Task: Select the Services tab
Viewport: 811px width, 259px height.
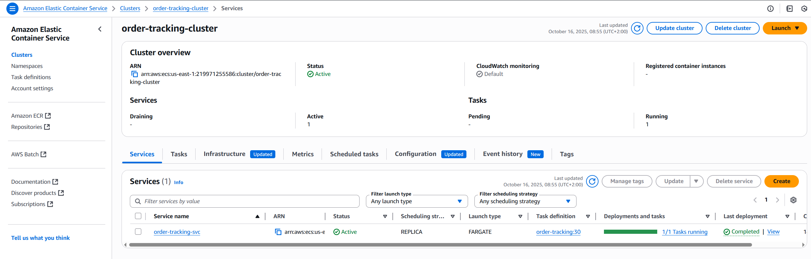Action: coord(142,154)
